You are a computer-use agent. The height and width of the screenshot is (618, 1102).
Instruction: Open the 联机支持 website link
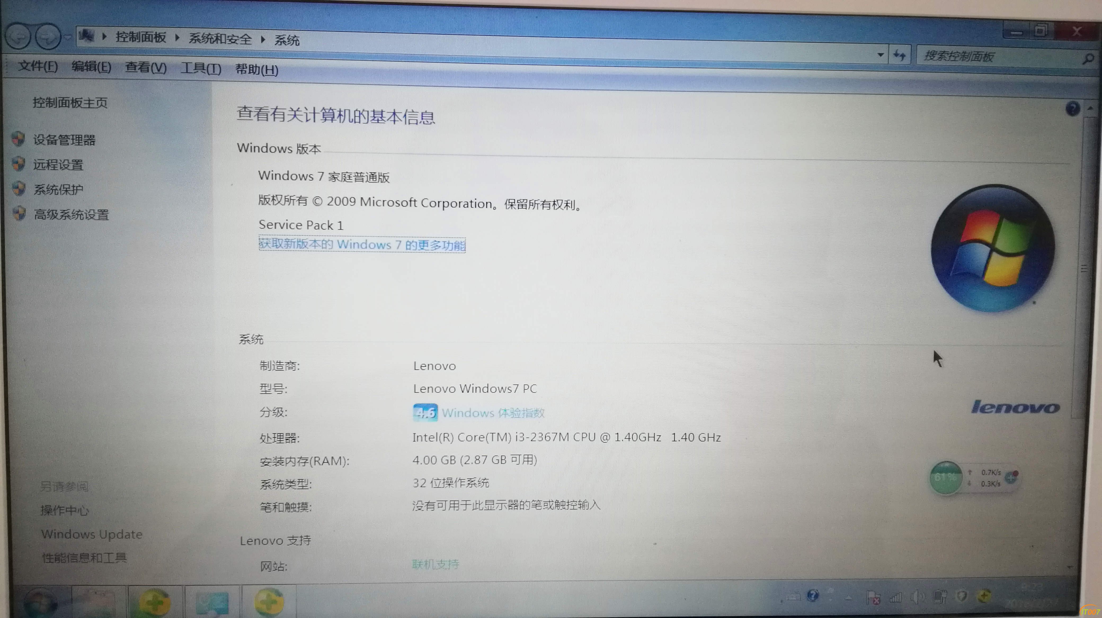point(436,565)
